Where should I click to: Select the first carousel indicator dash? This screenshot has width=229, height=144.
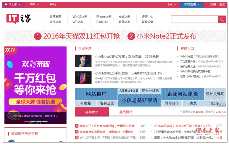click(27, 121)
